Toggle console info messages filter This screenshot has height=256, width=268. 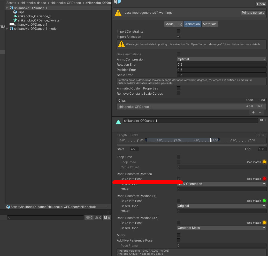click(x=89, y=217)
